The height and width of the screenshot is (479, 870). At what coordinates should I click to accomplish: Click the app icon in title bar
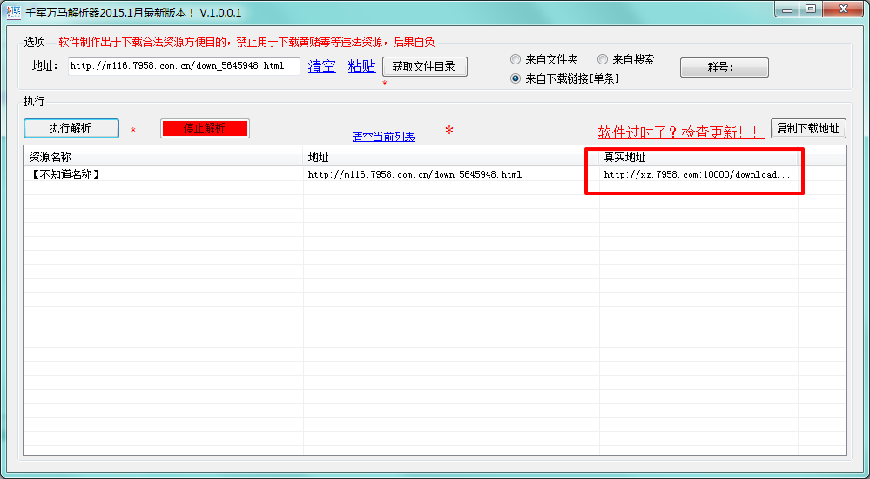(x=13, y=12)
